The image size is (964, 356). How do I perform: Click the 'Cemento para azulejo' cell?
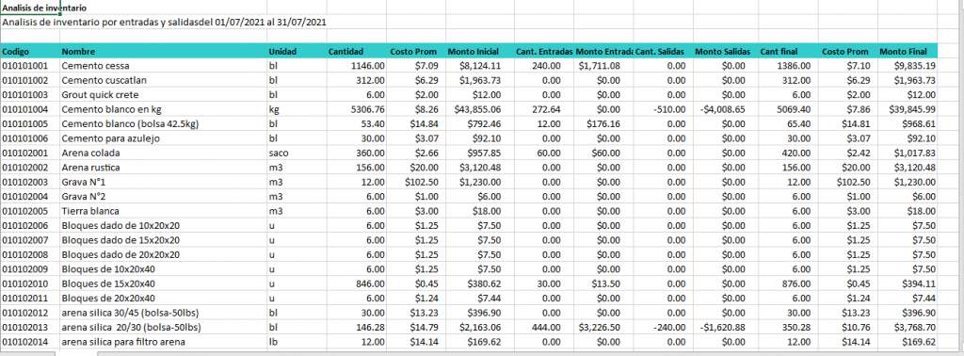(x=163, y=138)
